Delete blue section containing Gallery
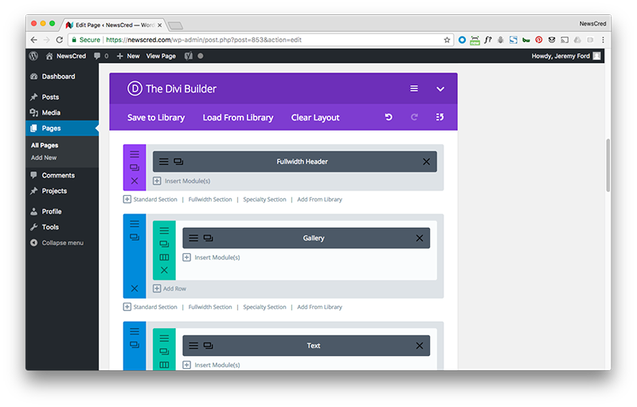This screenshot has width=637, height=407. [x=135, y=288]
